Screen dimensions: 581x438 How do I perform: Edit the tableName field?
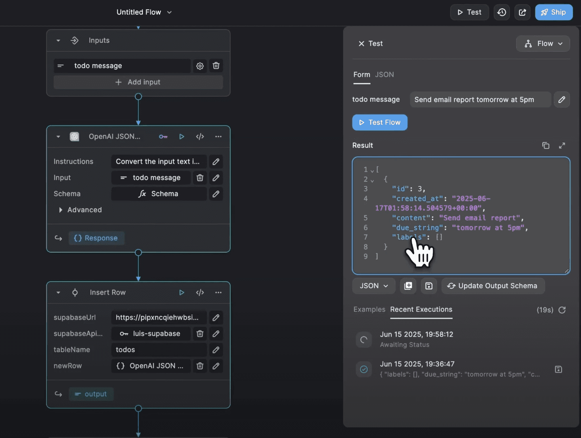(x=216, y=350)
